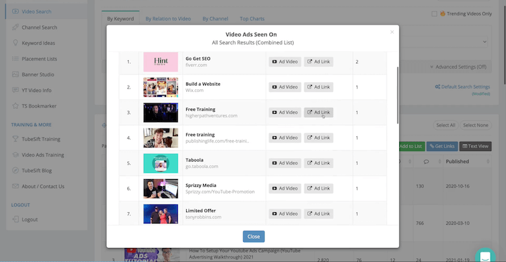Open TubeSift Blog link
506x262 pixels.
[x=37, y=171]
